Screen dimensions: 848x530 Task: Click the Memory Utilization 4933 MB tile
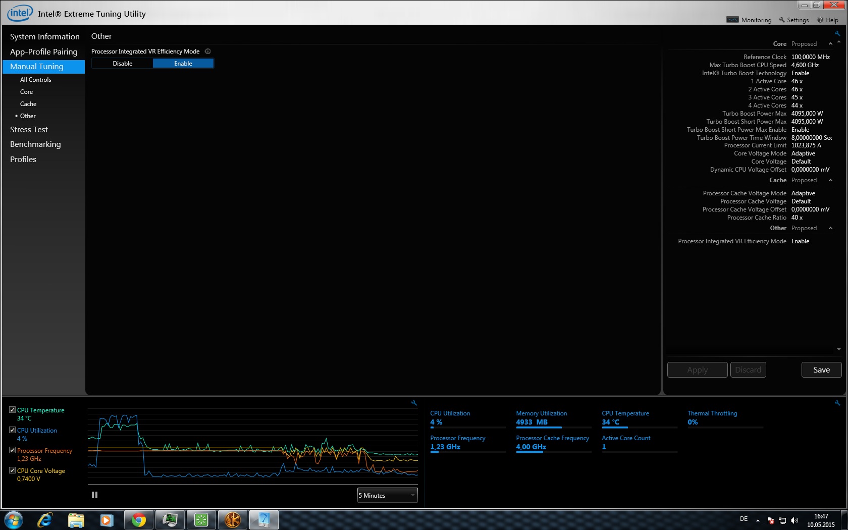coord(554,419)
